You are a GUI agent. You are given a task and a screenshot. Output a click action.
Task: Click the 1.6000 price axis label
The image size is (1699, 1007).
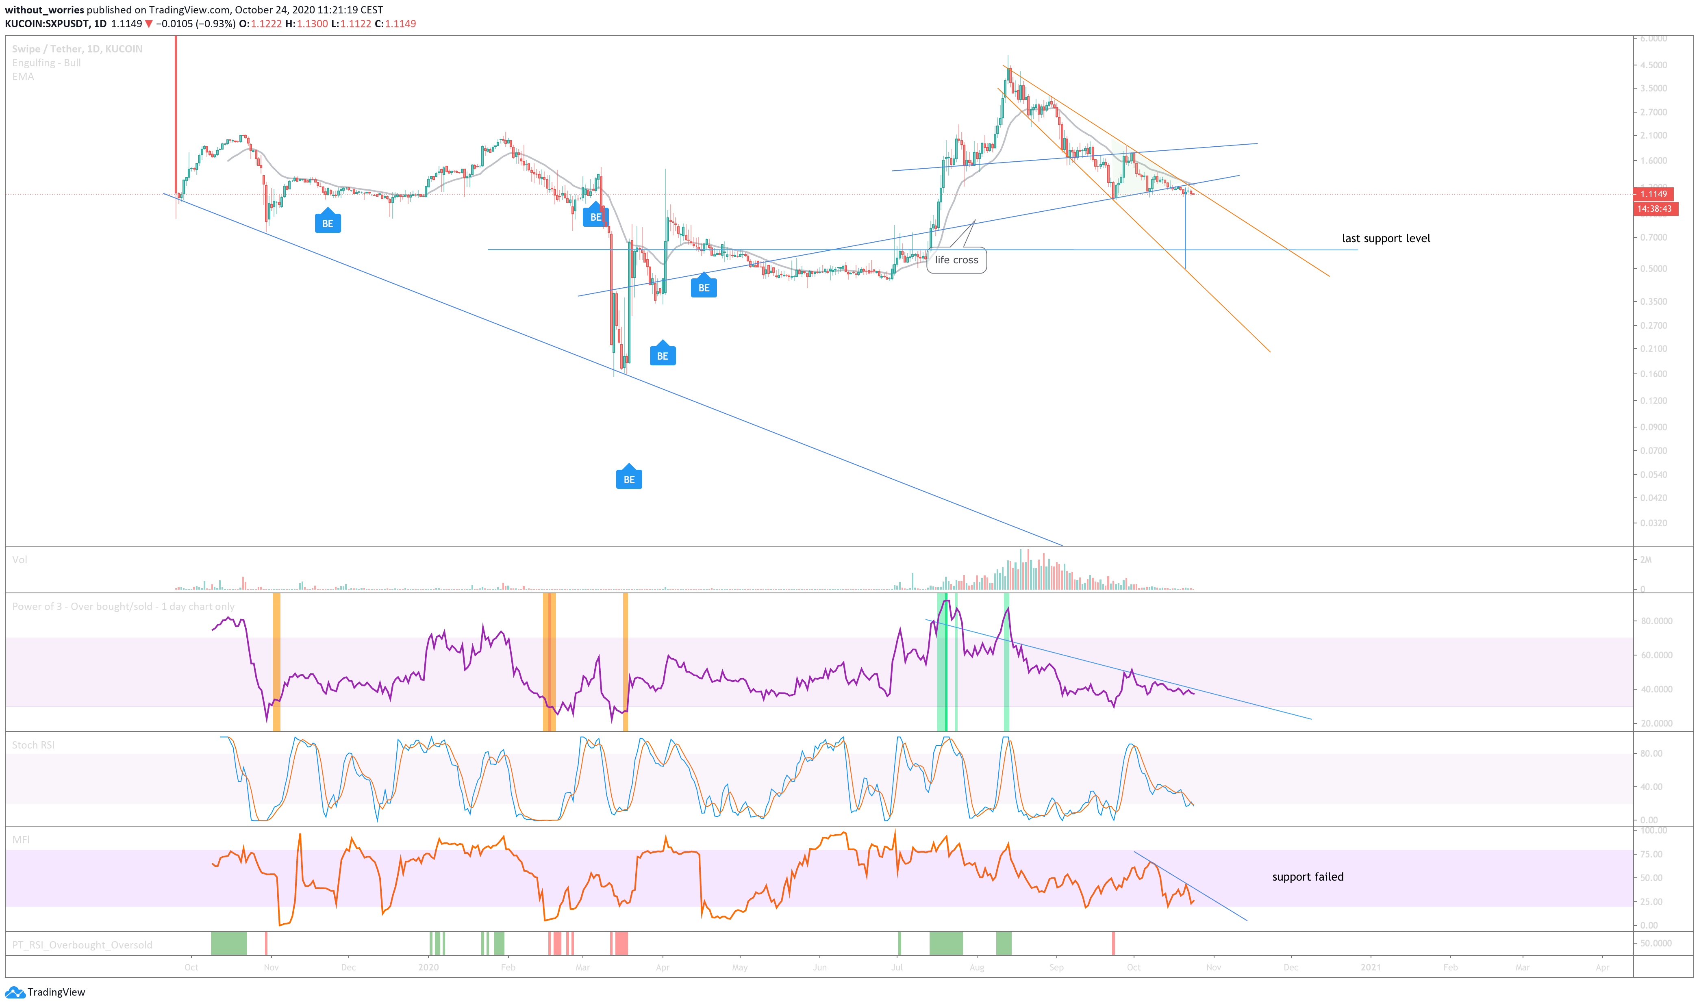point(1653,161)
